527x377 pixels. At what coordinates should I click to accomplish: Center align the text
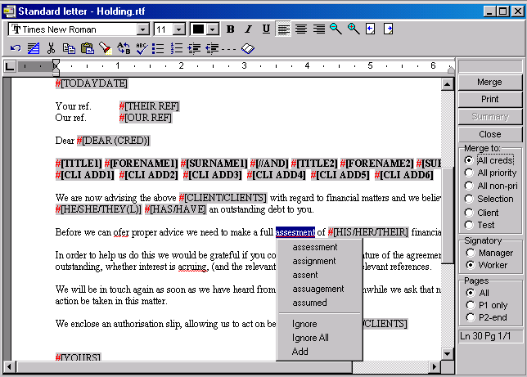[x=301, y=29]
